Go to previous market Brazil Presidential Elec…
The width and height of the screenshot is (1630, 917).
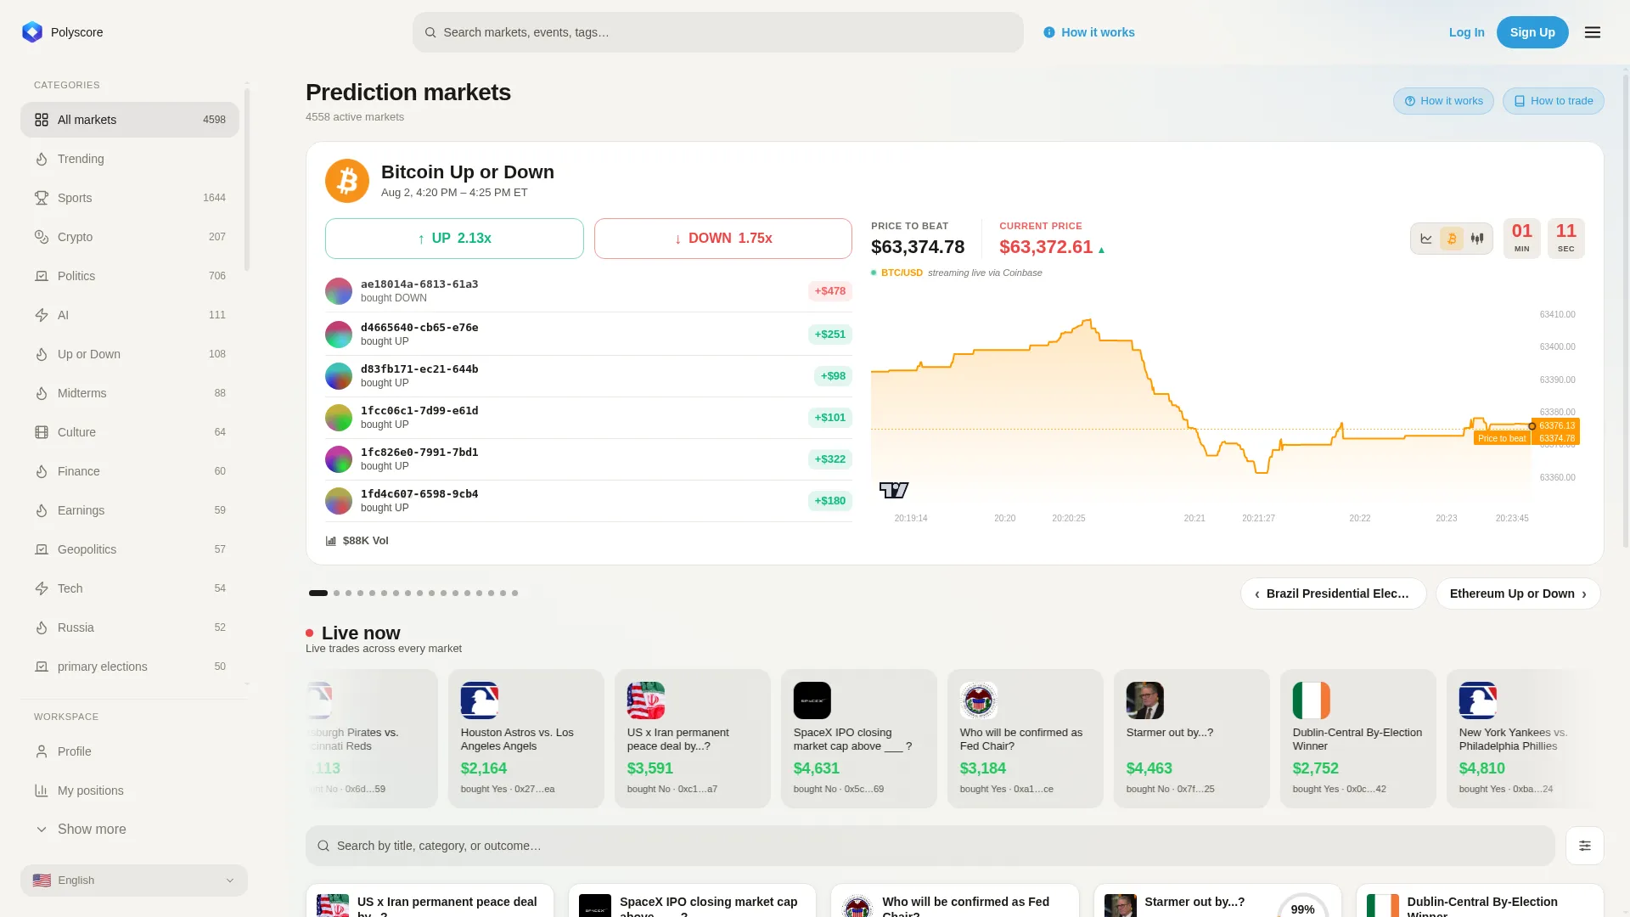tap(1333, 594)
